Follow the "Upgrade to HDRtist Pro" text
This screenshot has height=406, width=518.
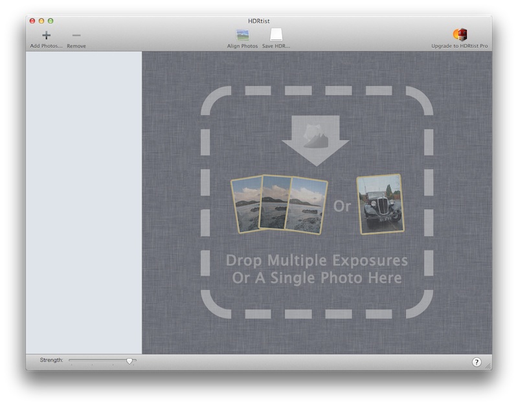(460, 46)
